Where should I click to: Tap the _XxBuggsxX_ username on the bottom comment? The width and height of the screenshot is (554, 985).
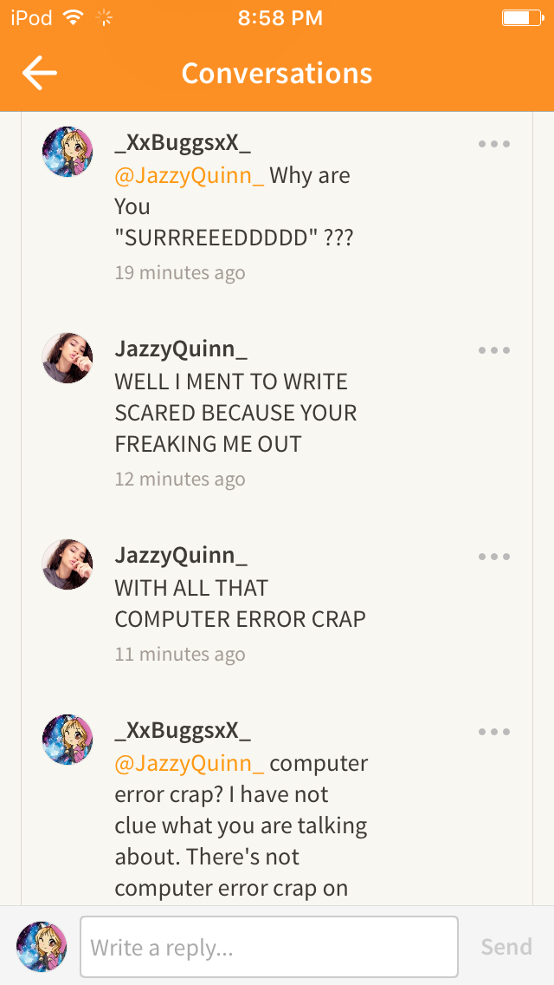pyautogui.click(x=183, y=731)
